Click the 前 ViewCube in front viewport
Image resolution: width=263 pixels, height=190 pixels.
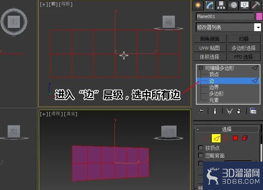169,22
